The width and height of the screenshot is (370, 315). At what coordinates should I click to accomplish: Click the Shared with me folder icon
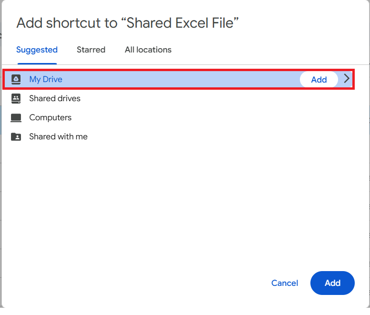pyautogui.click(x=16, y=137)
